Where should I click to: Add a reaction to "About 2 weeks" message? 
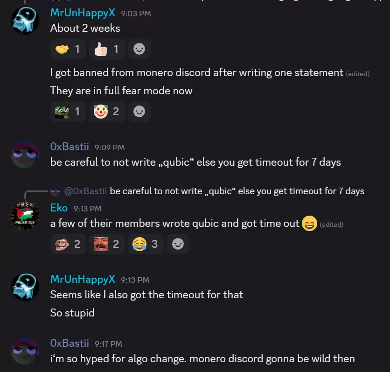(x=139, y=49)
